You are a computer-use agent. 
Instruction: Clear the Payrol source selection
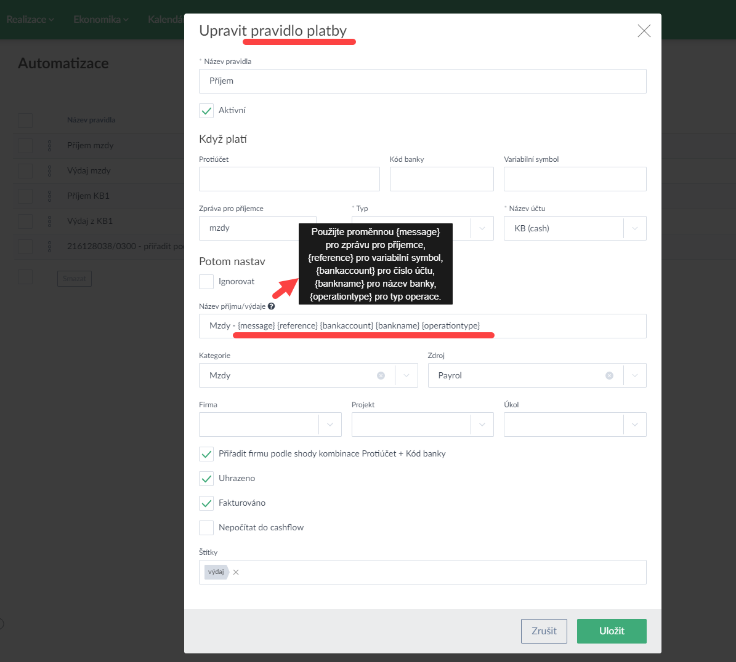tap(609, 375)
